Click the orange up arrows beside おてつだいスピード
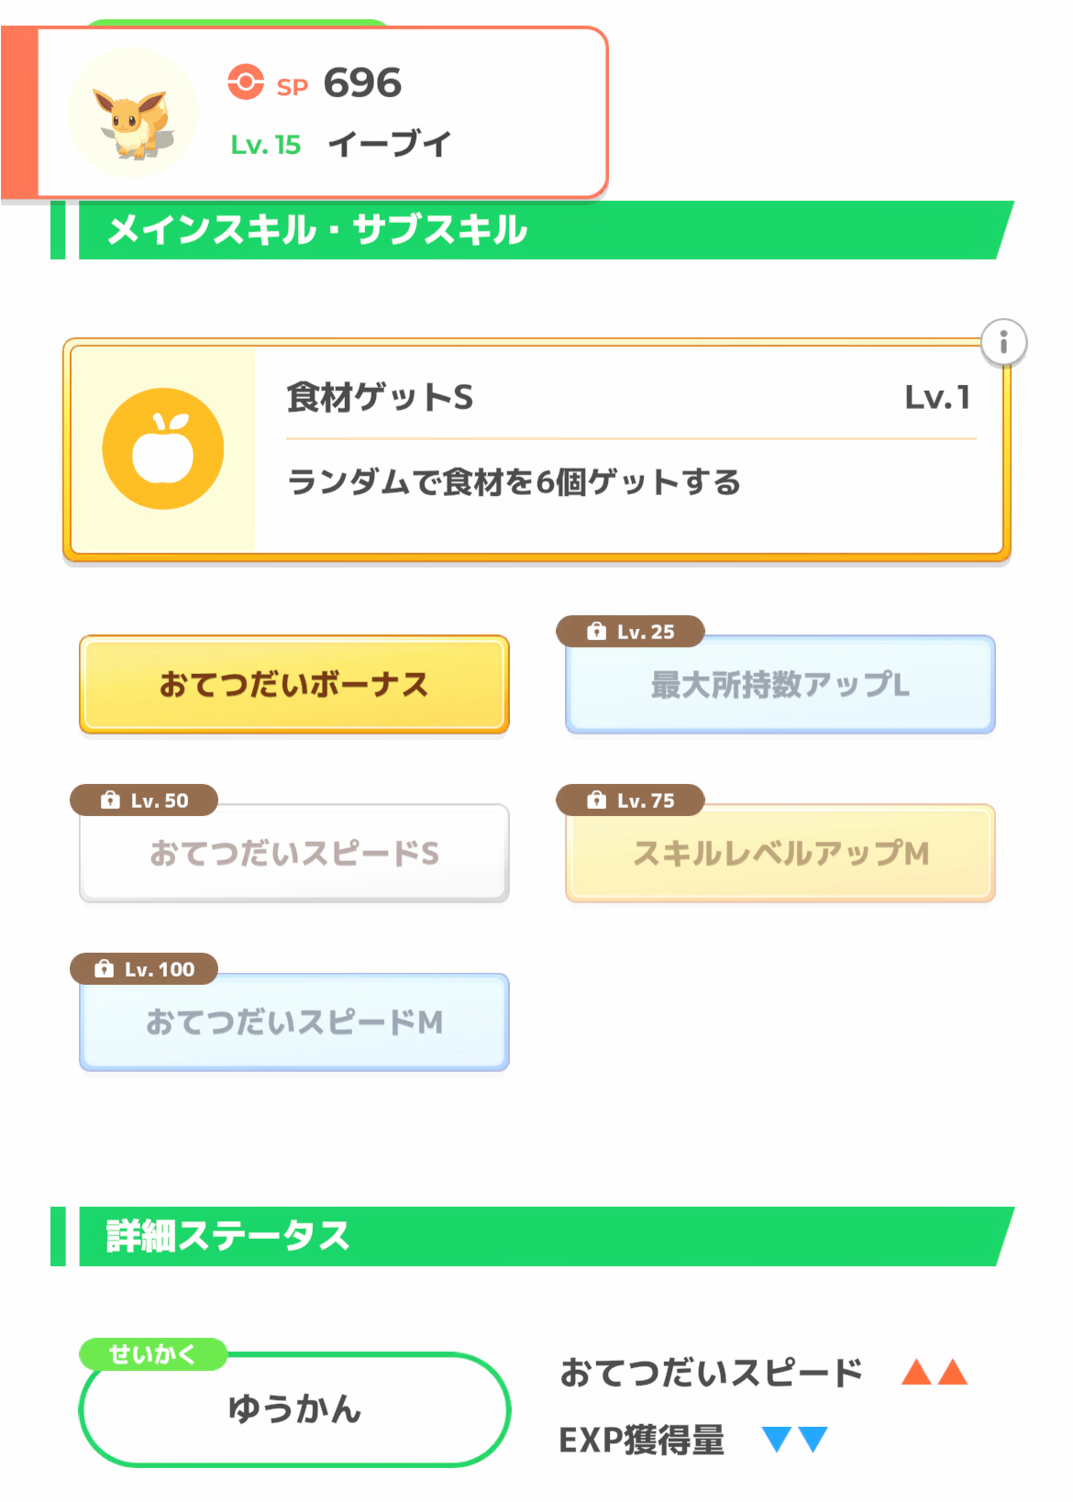1073x1502 pixels. click(x=935, y=1372)
